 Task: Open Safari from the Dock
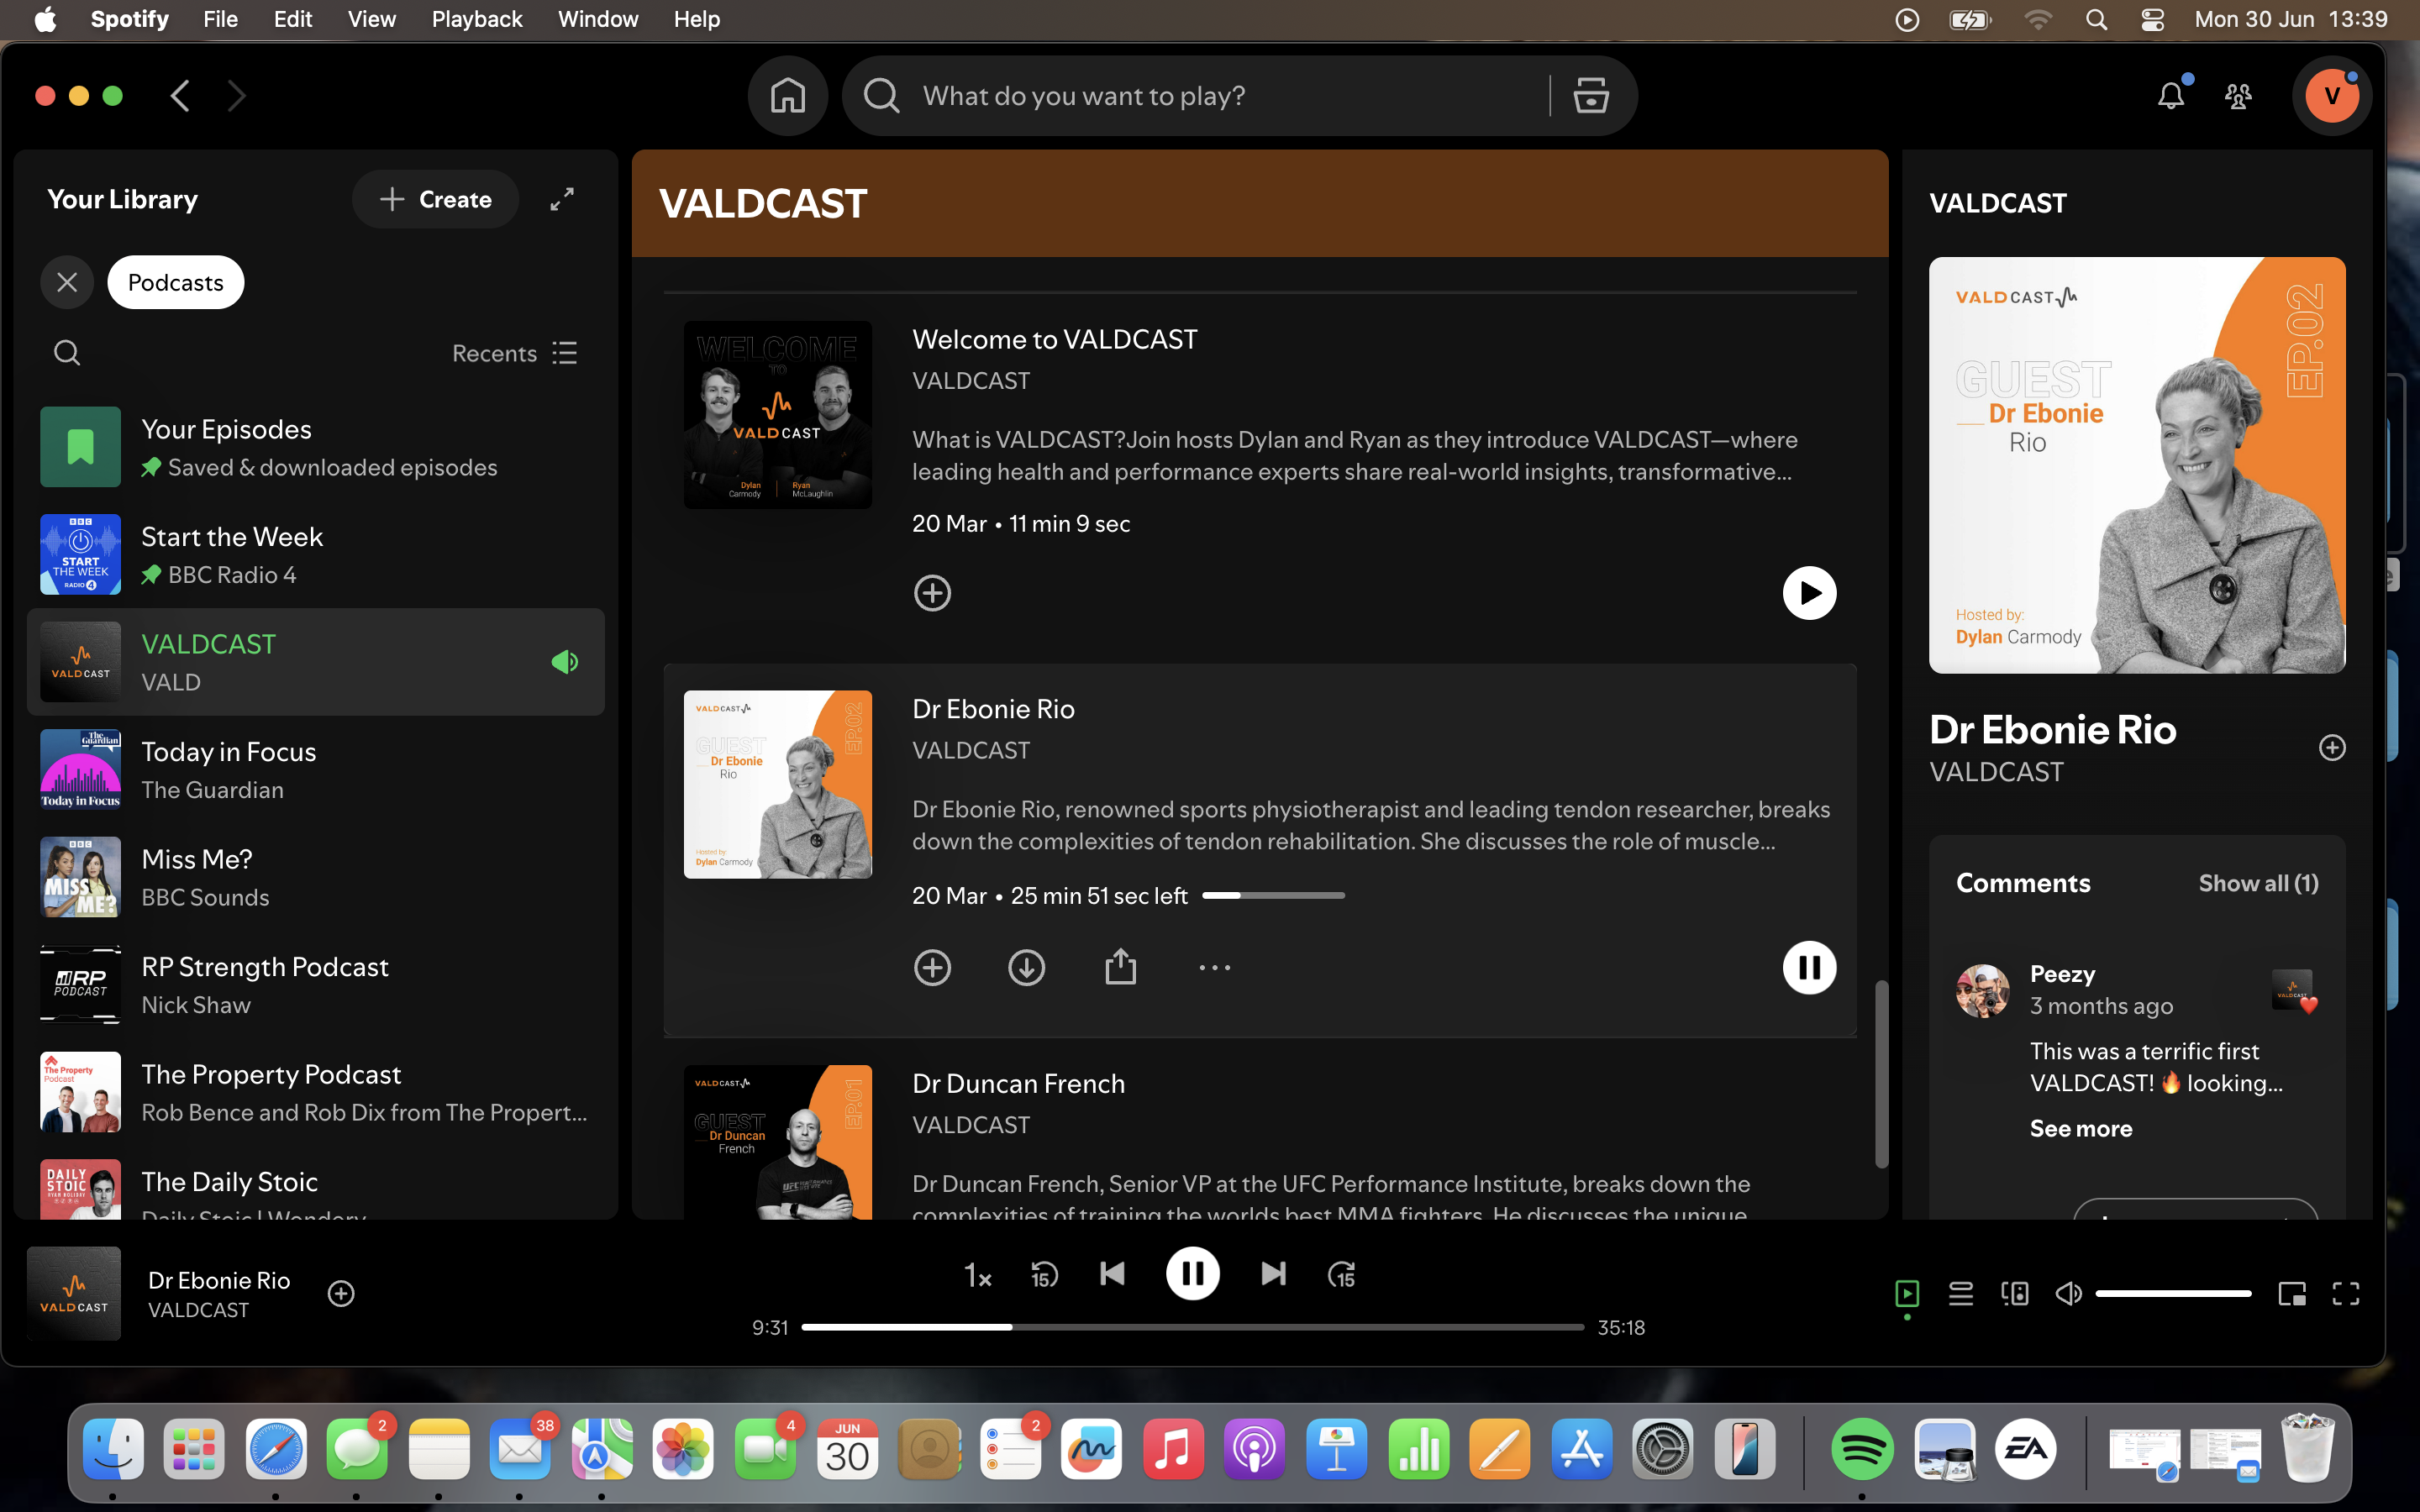pos(276,1449)
